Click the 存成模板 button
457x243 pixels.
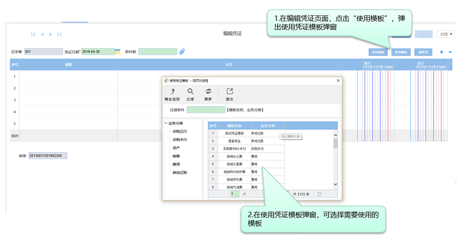(x=379, y=52)
